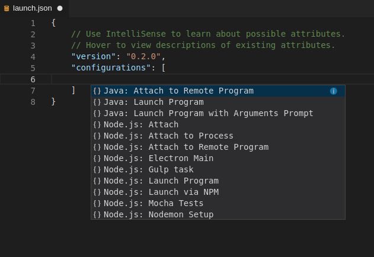Click the info icon on the selected suggestion
This screenshot has height=257, width=374.
tap(333, 91)
